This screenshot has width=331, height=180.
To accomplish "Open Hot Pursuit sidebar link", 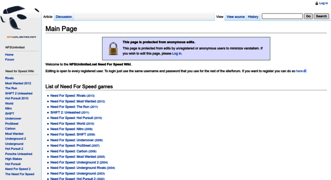I will coord(13,164).
